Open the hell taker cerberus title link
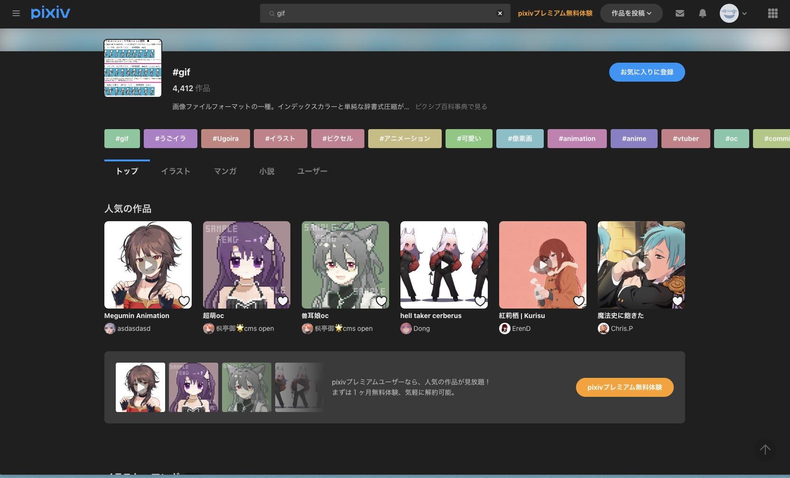 pos(431,316)
